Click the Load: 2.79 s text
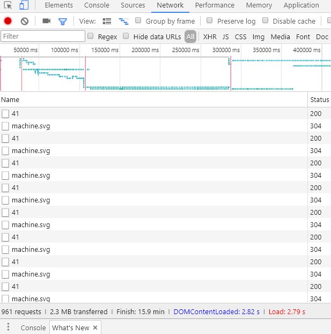The height and width of the screenshot is (334, 331). [286, 311]
